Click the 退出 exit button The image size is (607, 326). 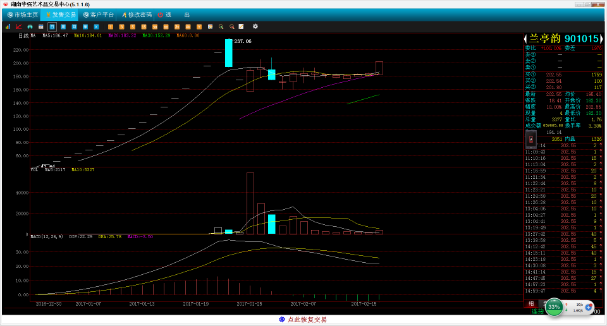pyautogui.click(x=173, y=15)
